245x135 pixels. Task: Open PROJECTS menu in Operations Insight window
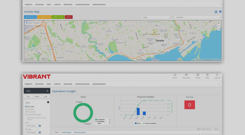[28, 84]
